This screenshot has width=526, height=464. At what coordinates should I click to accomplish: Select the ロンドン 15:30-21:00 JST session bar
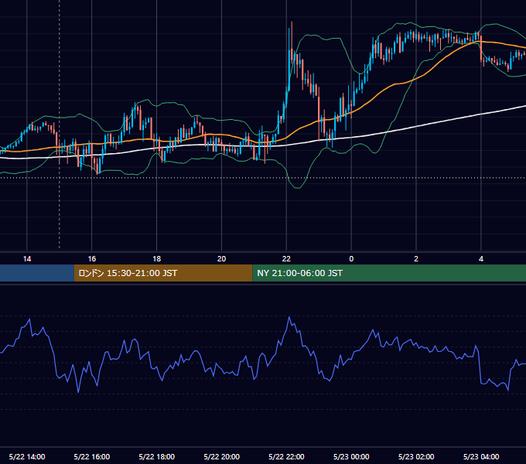(163, 273)
